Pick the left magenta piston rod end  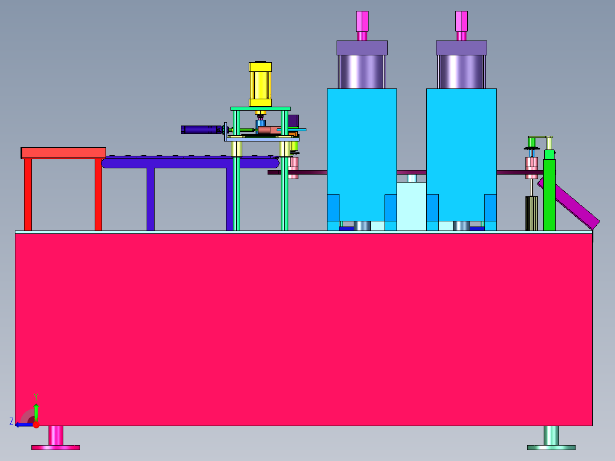pos(362,22)
